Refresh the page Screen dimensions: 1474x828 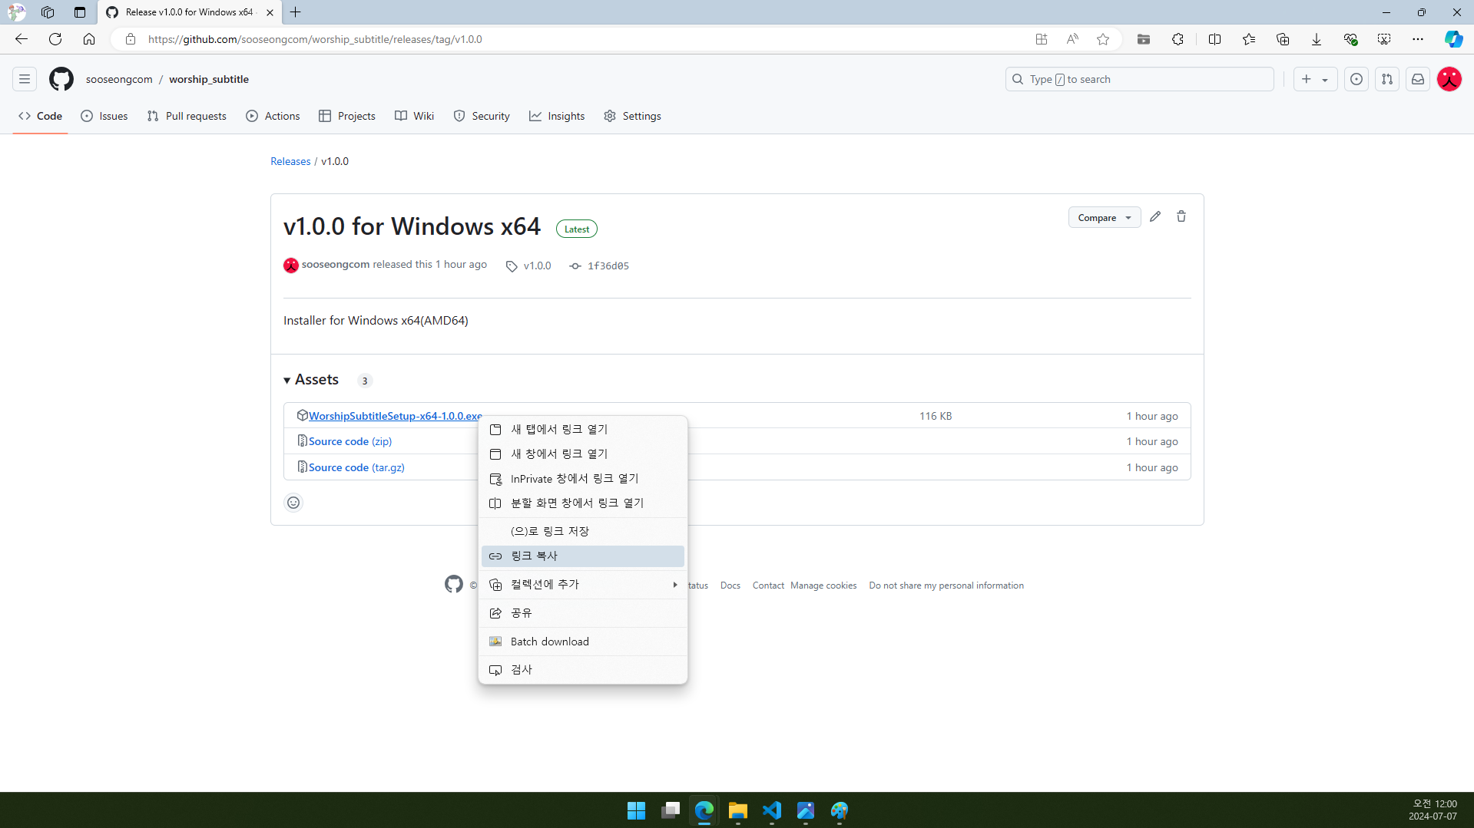tap(55, 39)
